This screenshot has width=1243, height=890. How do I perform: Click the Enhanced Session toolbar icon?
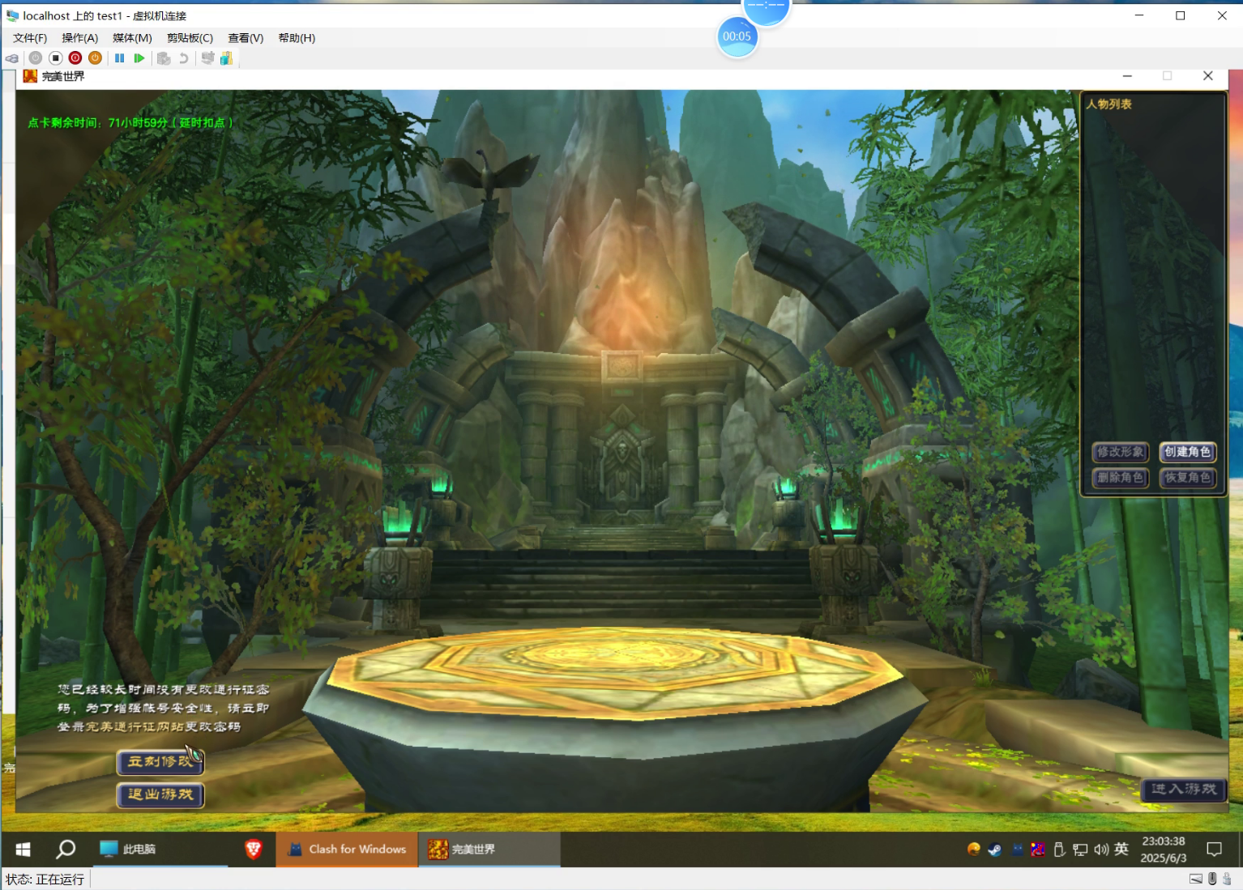click(208, 58)
